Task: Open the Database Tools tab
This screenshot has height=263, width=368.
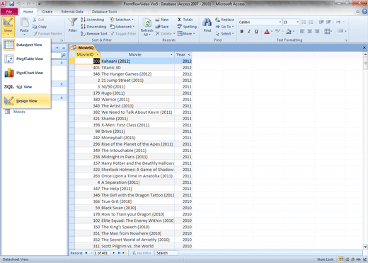Action: [104, 11]
